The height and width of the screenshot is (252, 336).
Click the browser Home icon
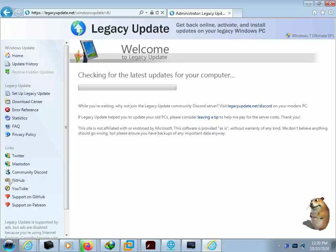pos(315,12)
